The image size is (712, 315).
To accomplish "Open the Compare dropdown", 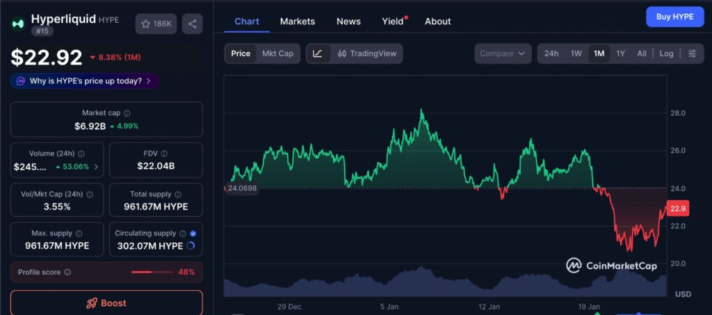I will pos(503,53).
